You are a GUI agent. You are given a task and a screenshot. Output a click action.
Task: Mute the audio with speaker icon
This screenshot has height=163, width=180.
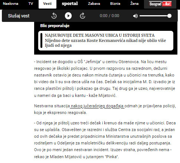tap(135, 16)
